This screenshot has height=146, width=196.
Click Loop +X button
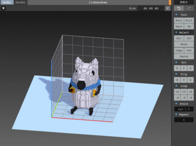tap(177, 92)
